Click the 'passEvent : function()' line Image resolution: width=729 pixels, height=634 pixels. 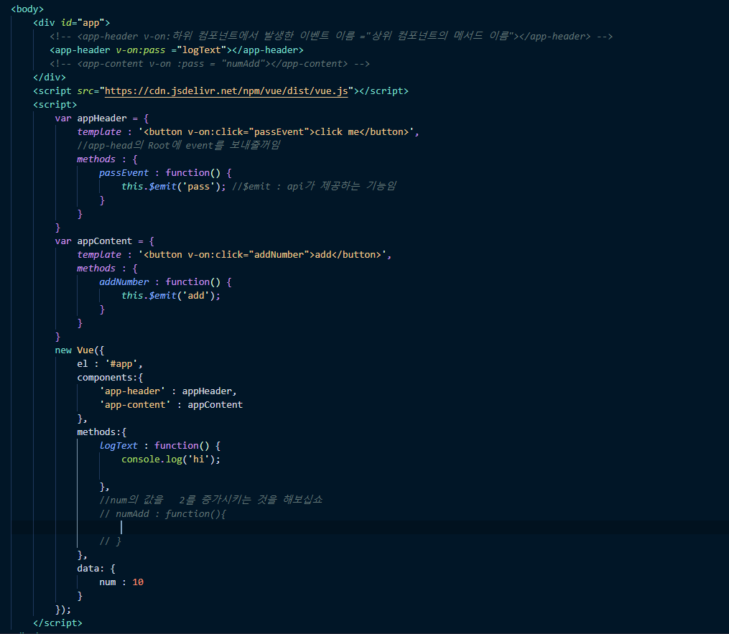pos(165,173)
